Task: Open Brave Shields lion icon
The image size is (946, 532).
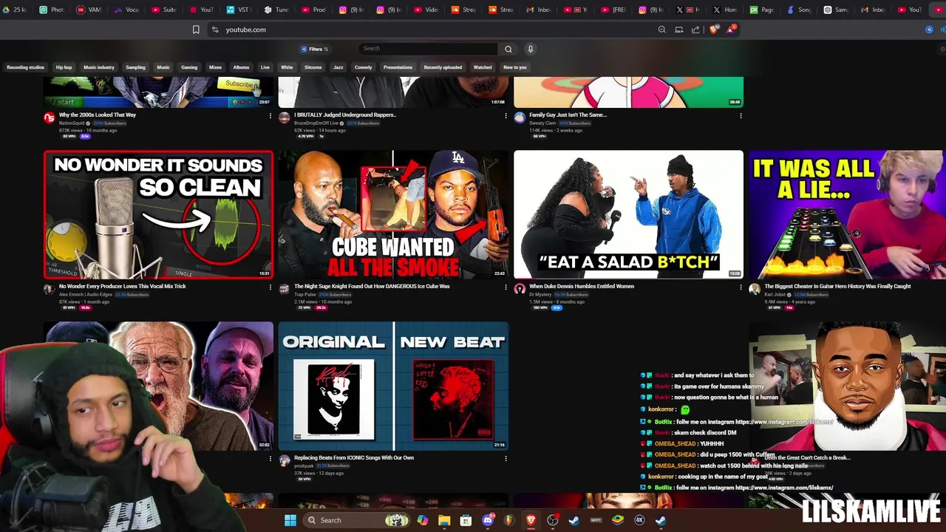Action: coord(714,30)
